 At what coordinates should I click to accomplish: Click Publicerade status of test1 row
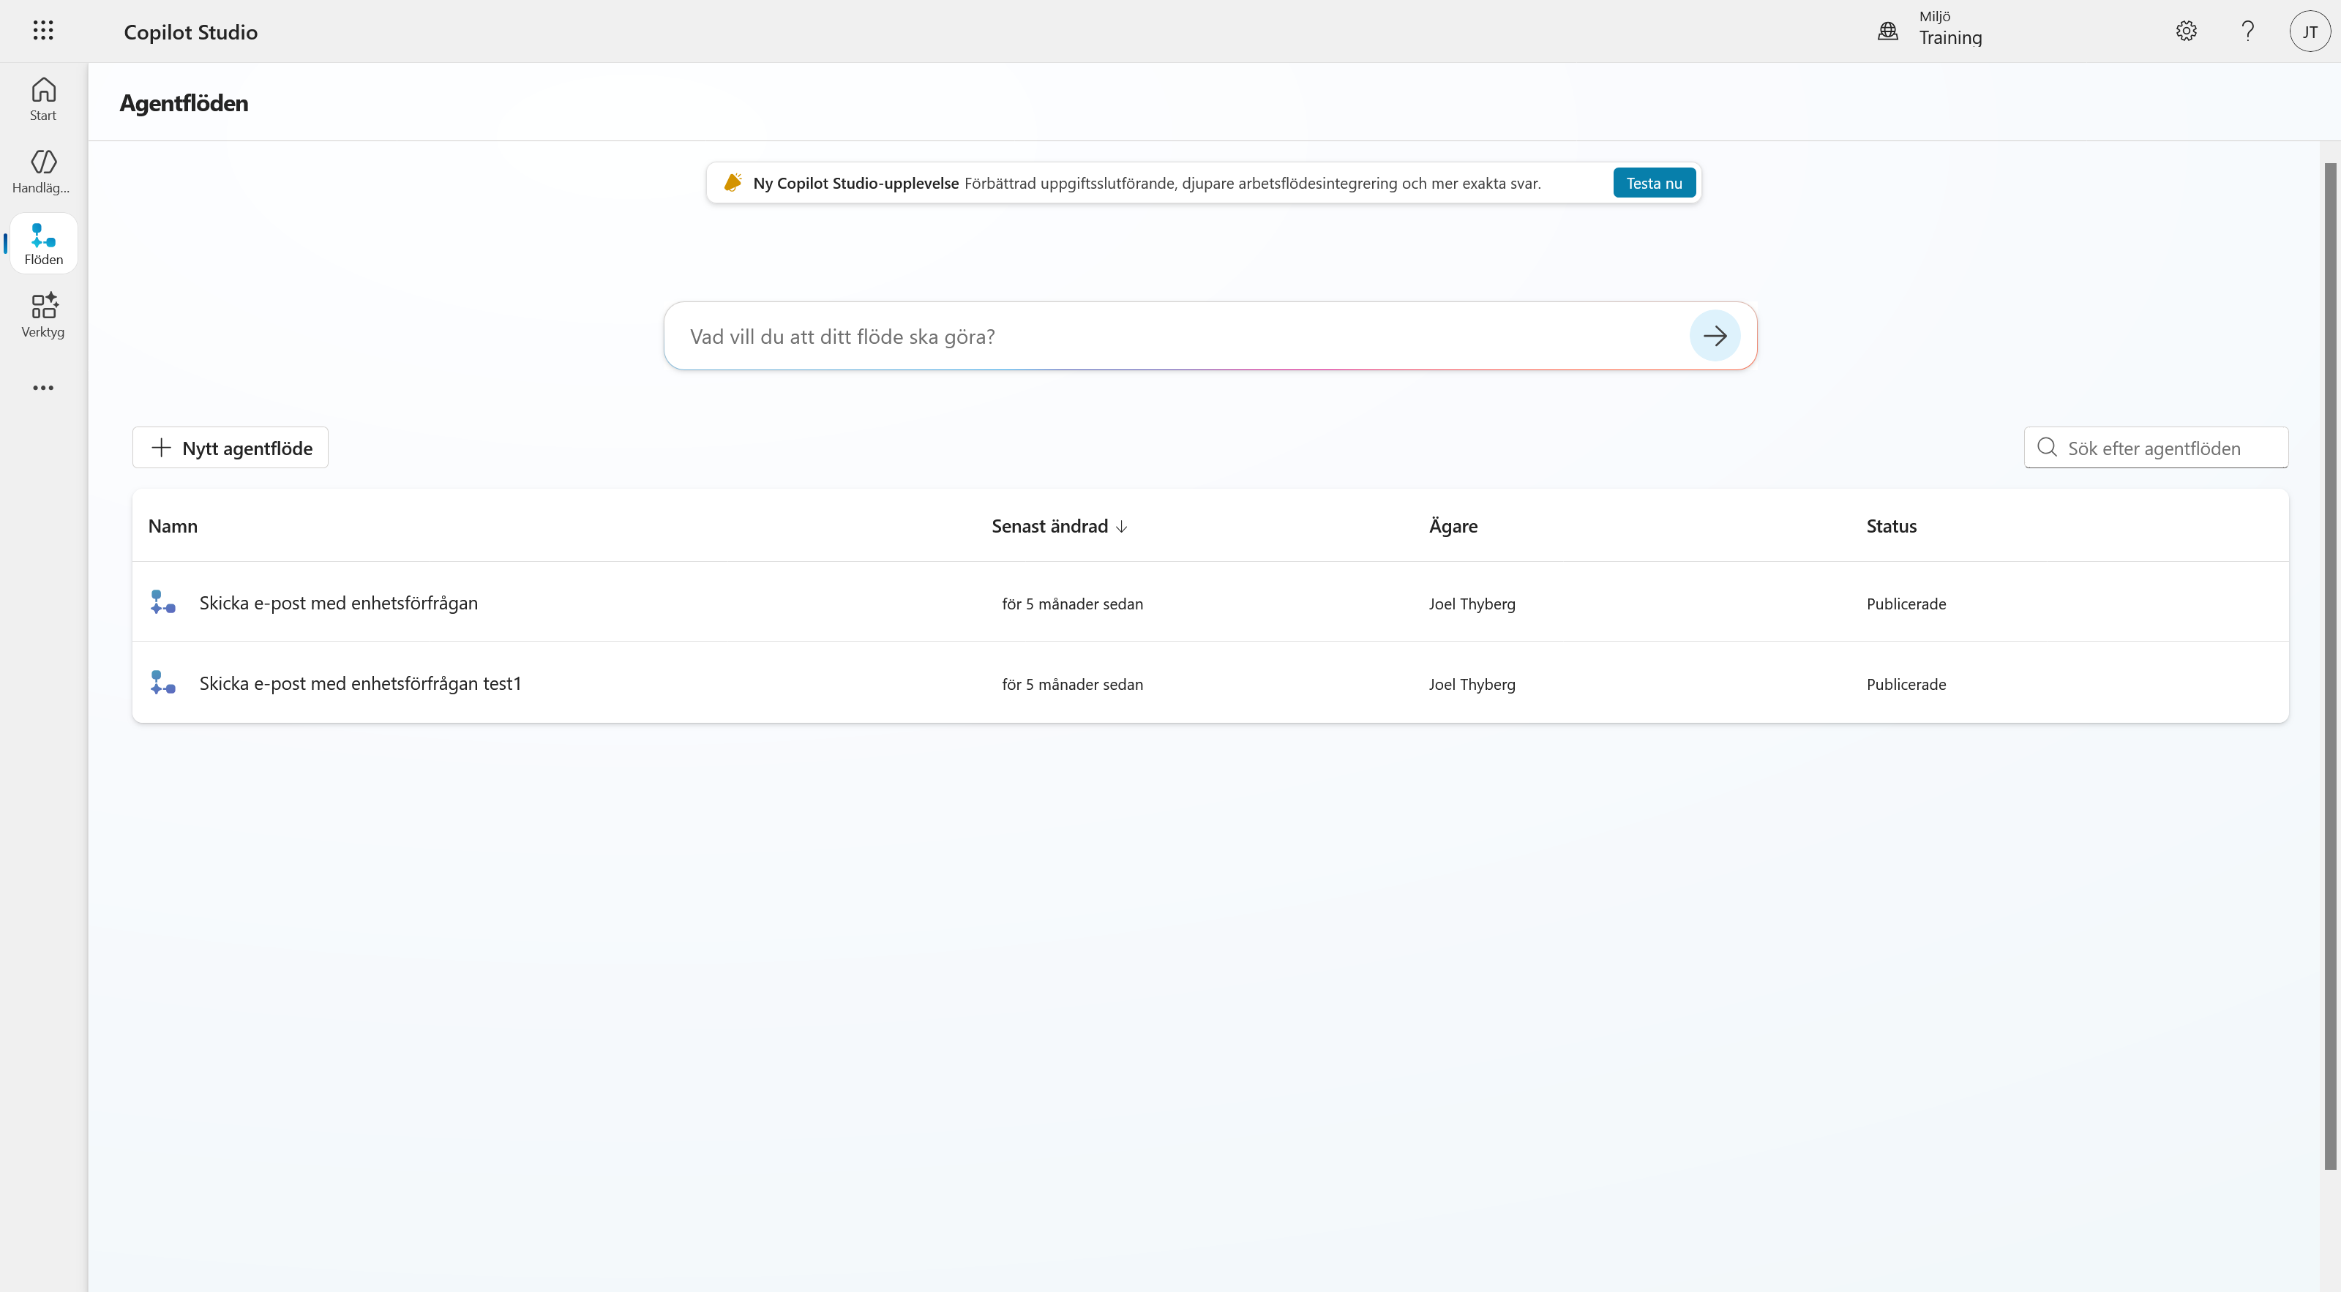coord(1906,684)
